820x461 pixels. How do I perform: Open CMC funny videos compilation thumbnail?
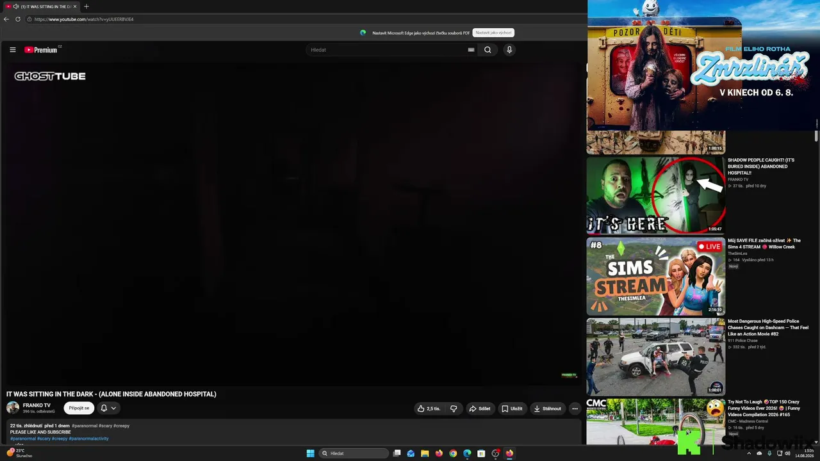pyautogui.click(x=656, y=421)
